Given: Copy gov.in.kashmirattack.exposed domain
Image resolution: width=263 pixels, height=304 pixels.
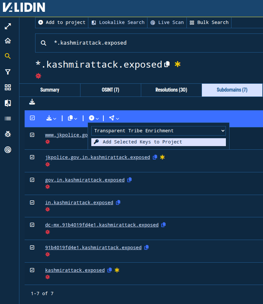Looking at the screenshot, I should (x=129, y=180).
